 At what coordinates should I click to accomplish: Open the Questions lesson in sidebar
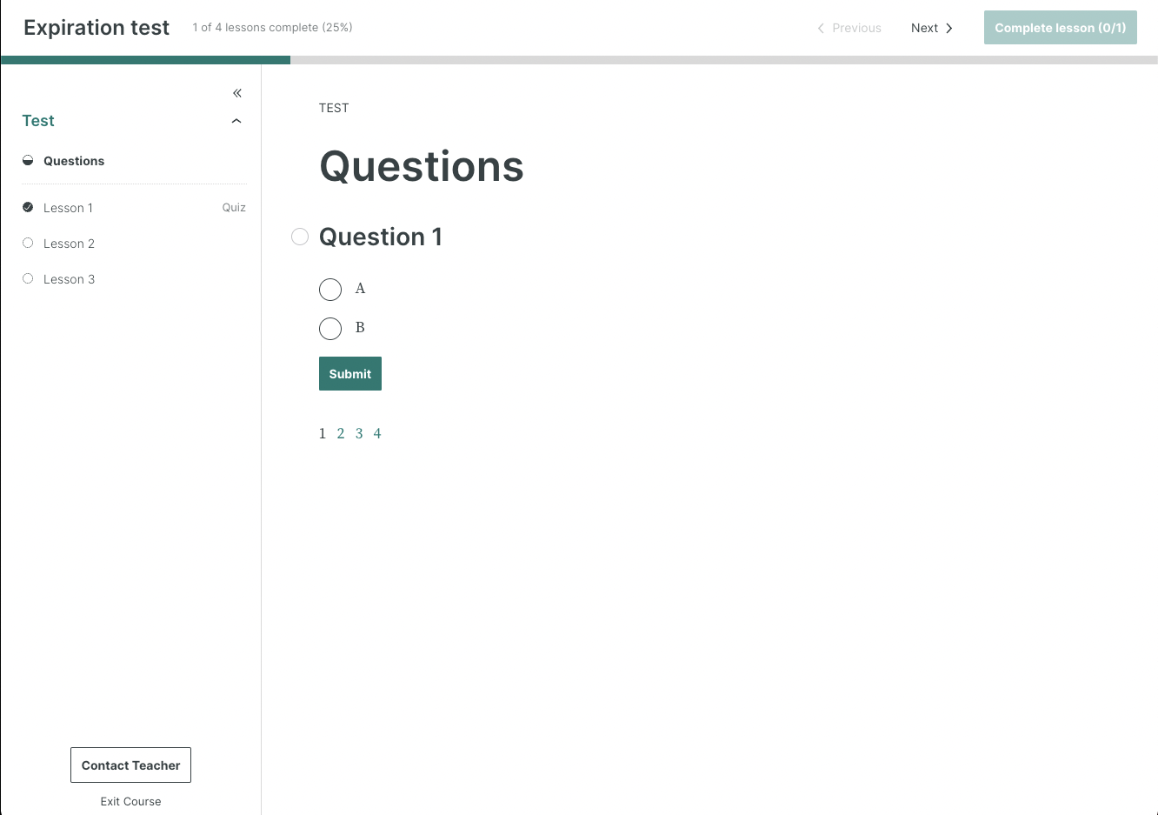tap(74, 161)
